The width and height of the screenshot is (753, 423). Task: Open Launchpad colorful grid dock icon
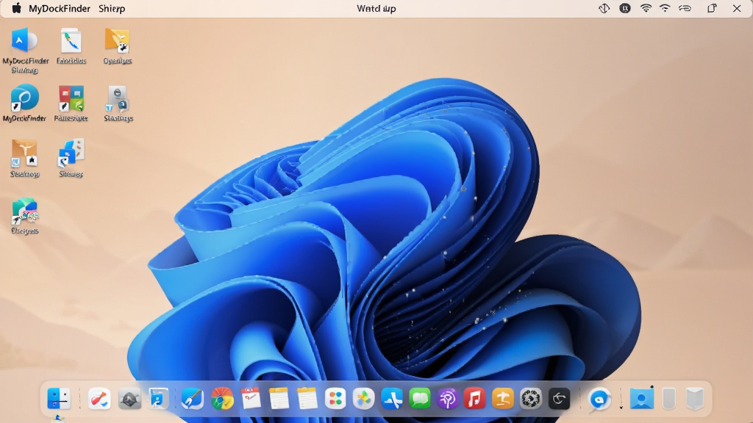(x=335, y=399)
